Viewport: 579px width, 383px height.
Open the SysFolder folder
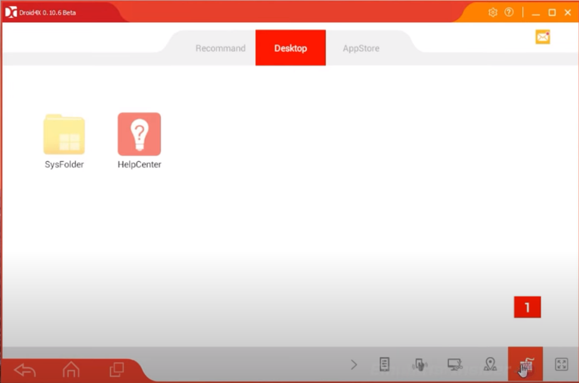coord(64,136)
